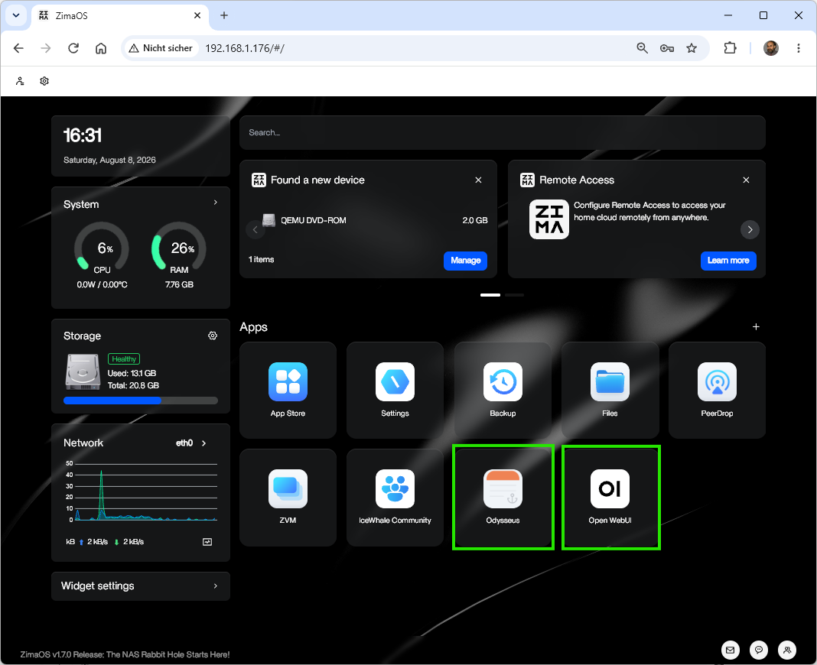Click the community people icon at bottom right

[786, 650]
